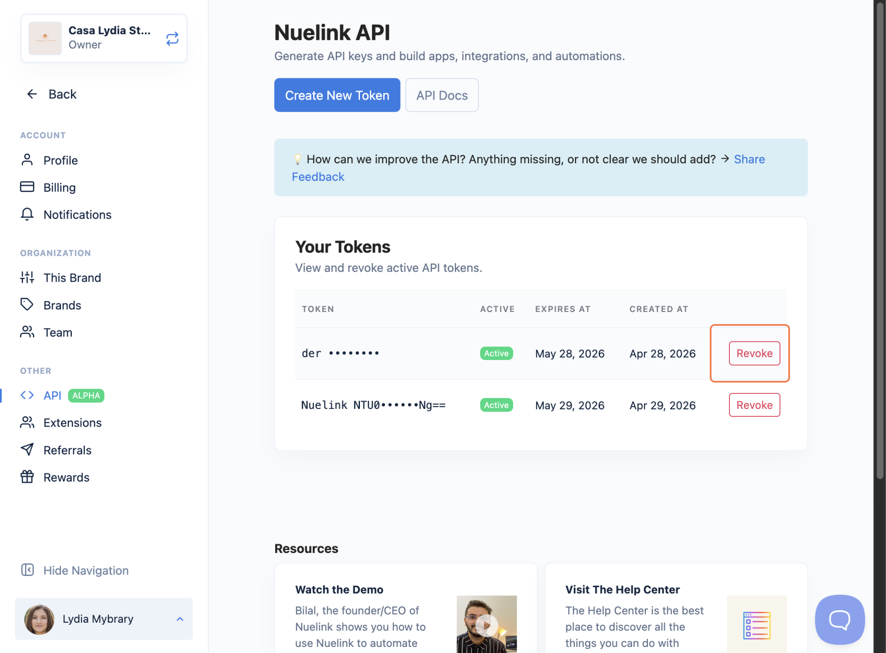This screenshot has height=653, width=886.
Task: Open This Brand sliders icon
Action: 27,277
